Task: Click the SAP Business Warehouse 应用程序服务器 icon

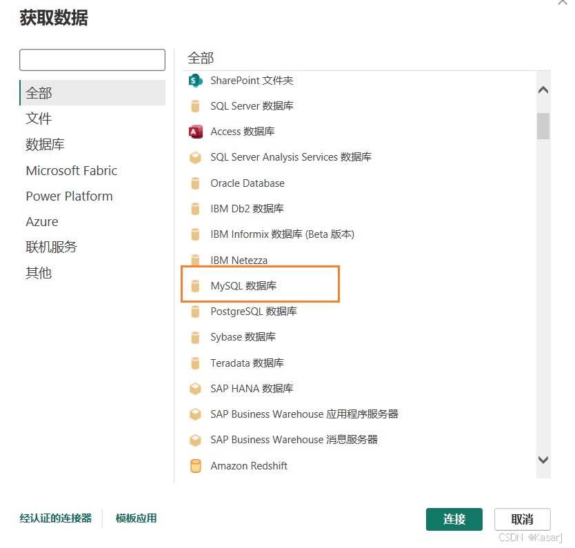Action: coord(195,414)
